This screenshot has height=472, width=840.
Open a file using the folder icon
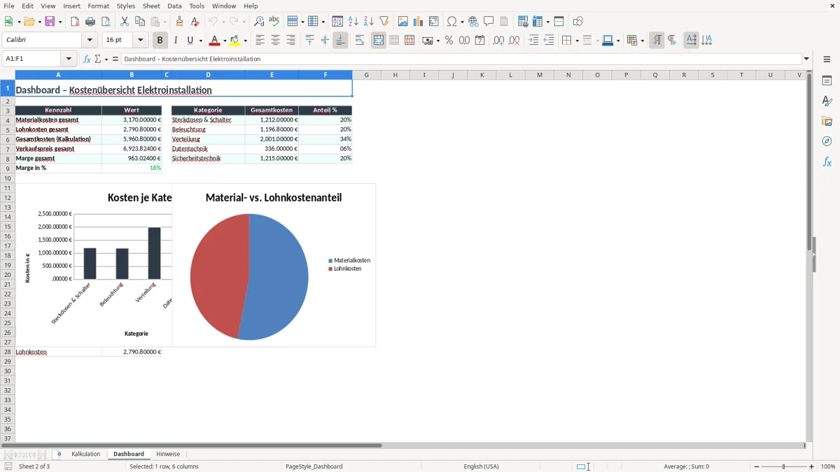pos(28,22)
